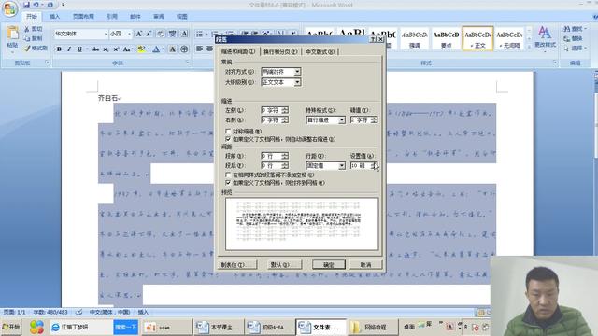The height and width of the screenshot is (336, 598).
Task: Open Find (查找) in editing group
Action: [575, 29]
